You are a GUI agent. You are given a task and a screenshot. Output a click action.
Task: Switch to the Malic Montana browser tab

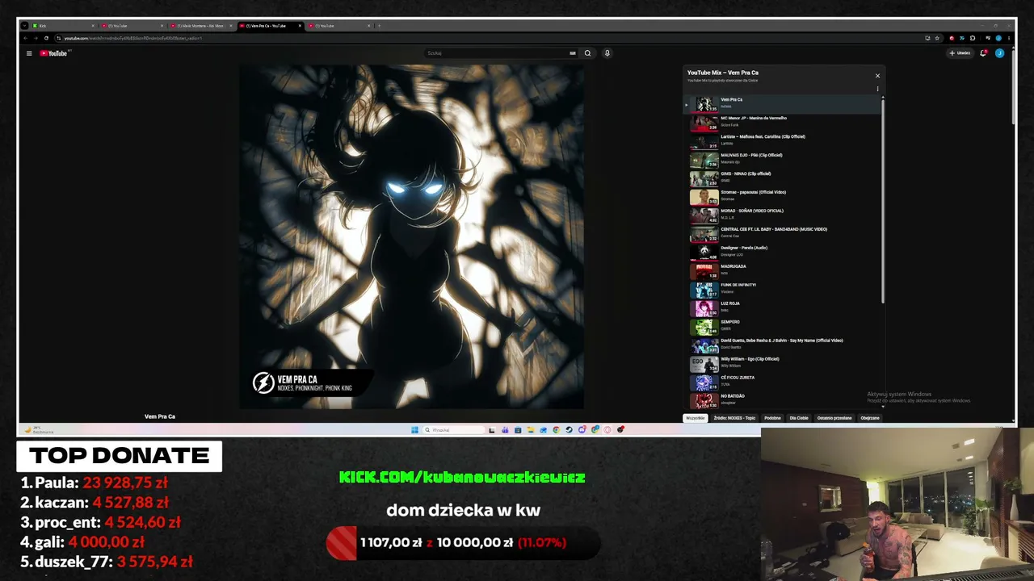(x=200, y=26)
